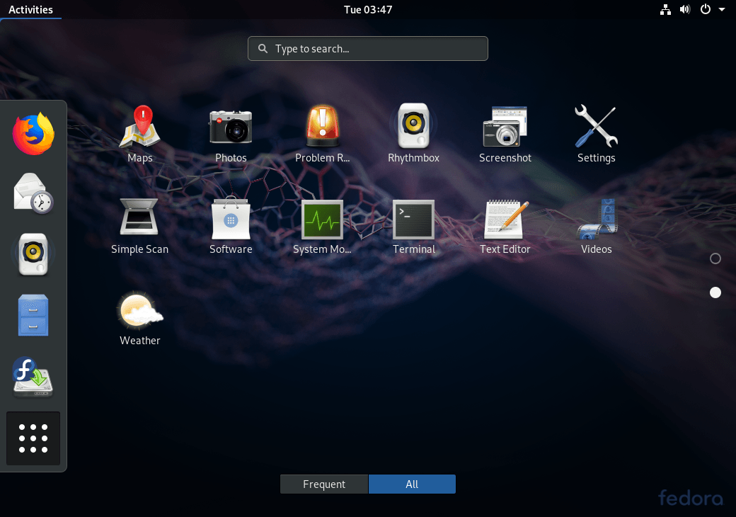Open Evolution mail in the dash
This screenshot has height=517, width=736.
point(33,193)
